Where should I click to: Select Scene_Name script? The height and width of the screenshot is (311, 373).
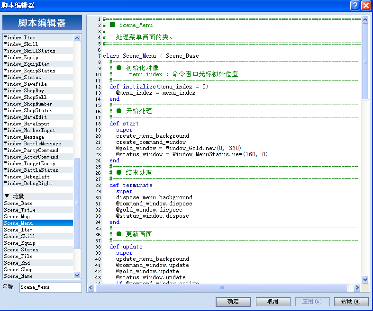pyautogui.click(x=38, y=276)
